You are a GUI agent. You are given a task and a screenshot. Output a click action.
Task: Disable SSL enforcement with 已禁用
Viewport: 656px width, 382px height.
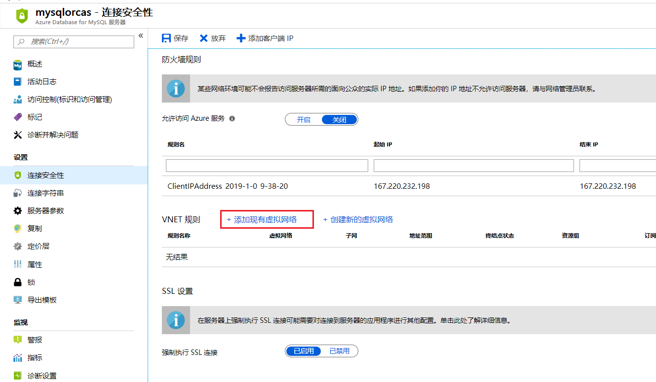pos(339,351)
